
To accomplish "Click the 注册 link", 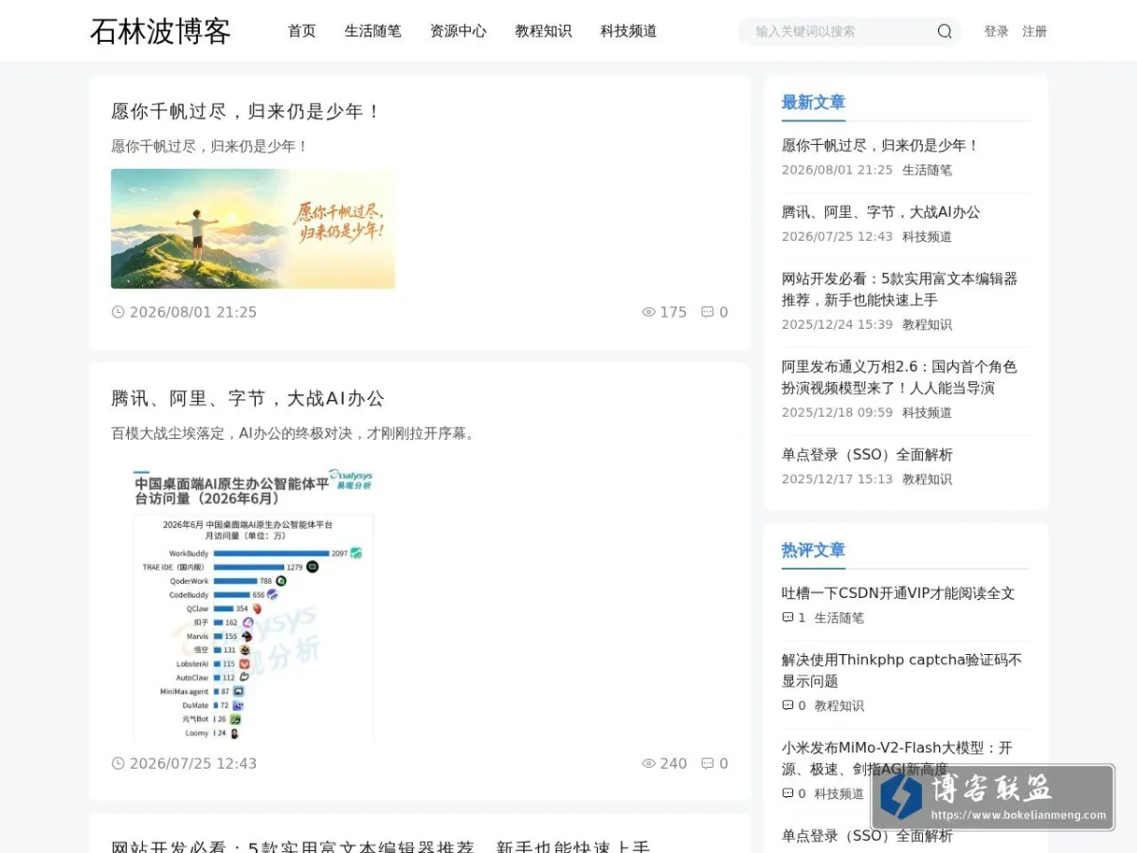I will coord(1035,31).
